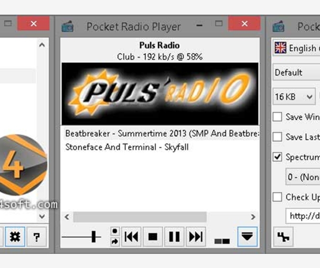Click the signal level indicator icon

tap(222, 240)
